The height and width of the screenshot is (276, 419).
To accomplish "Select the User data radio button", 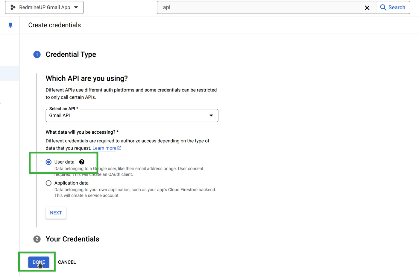I will click(48, 162).
